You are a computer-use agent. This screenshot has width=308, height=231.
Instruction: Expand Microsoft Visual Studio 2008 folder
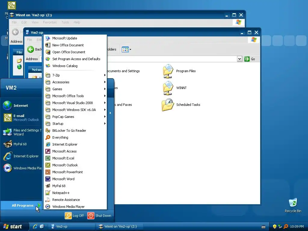click(x=75, y=103)
